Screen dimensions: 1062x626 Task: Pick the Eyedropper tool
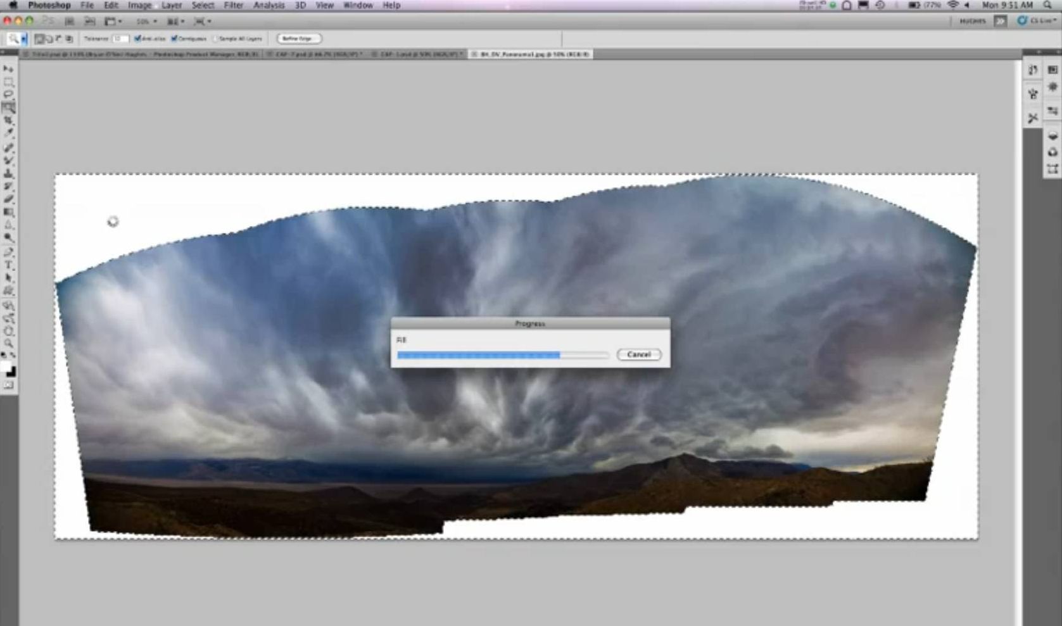tap(9, 134)
